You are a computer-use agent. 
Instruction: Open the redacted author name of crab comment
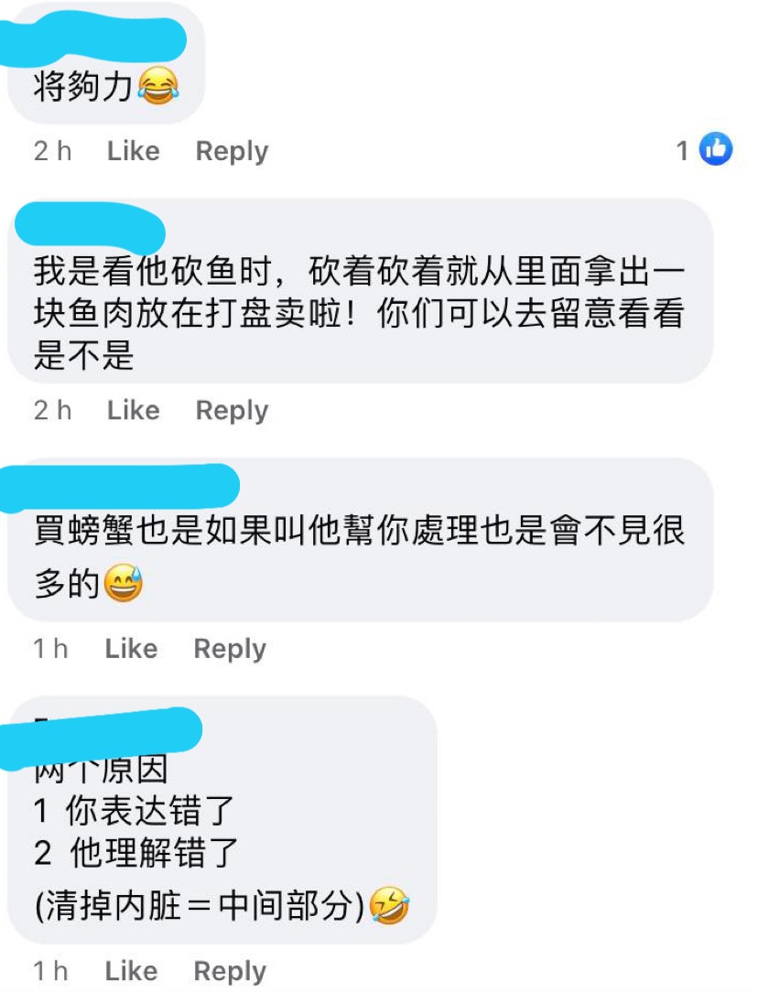(x=118, y=488)
